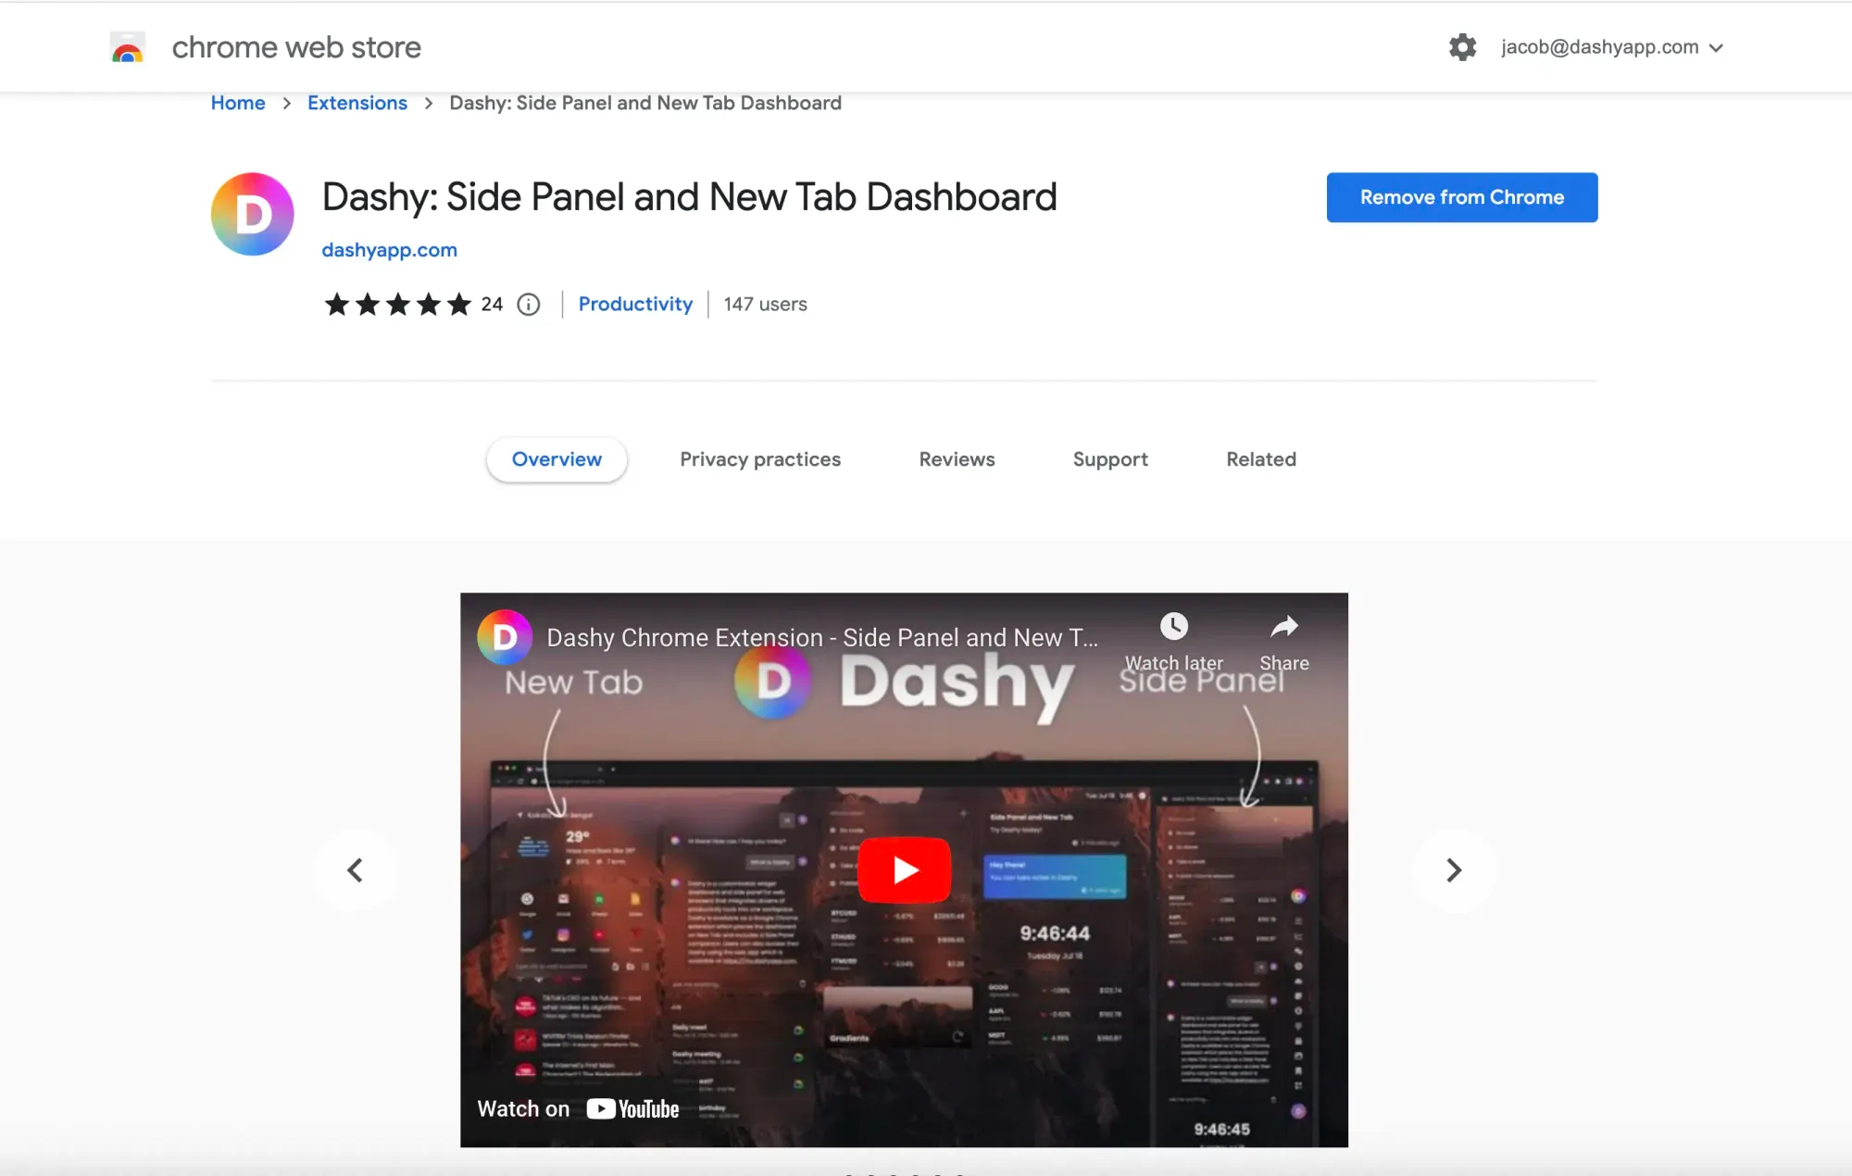1852x1176 pixels.
Task: Open the video title Dashy Chrome Extension
Action: click(822, 637)
